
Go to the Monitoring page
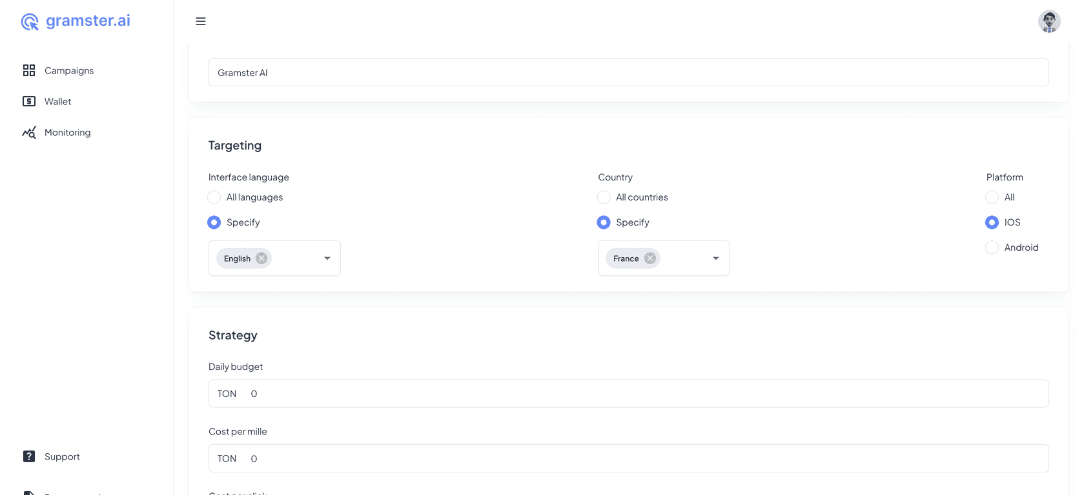pos(67,132)
